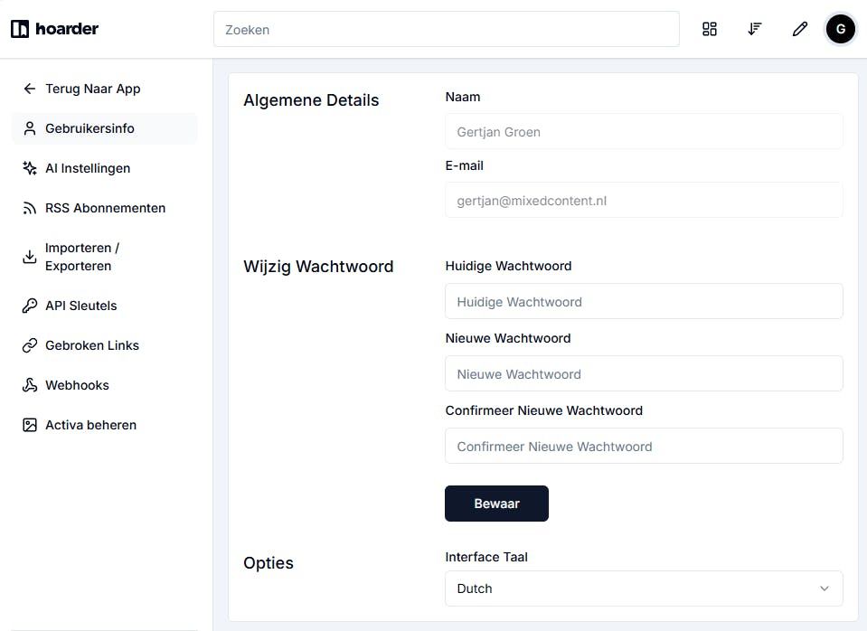Click the Webhooks icon in sidebar

29,385
